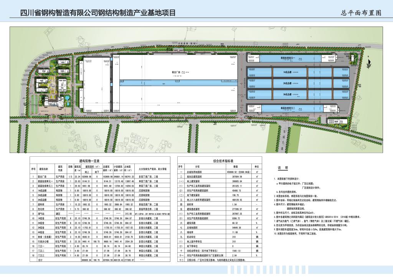
Task: Select the "建筑名称" column header
Action: point(43,169)
